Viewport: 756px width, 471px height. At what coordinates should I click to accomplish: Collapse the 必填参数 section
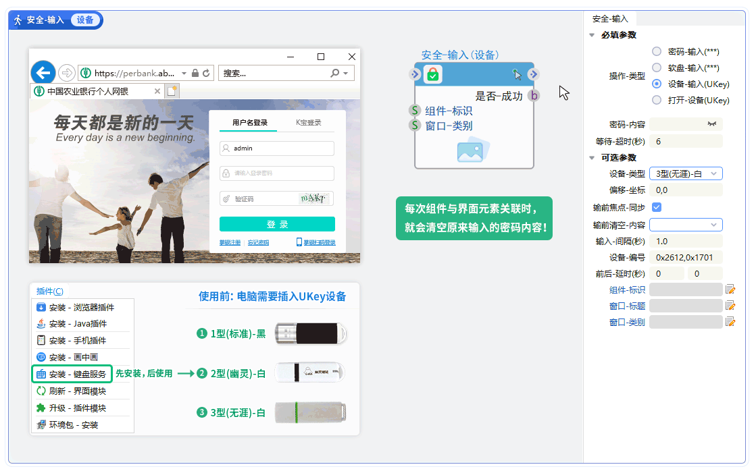592,35
